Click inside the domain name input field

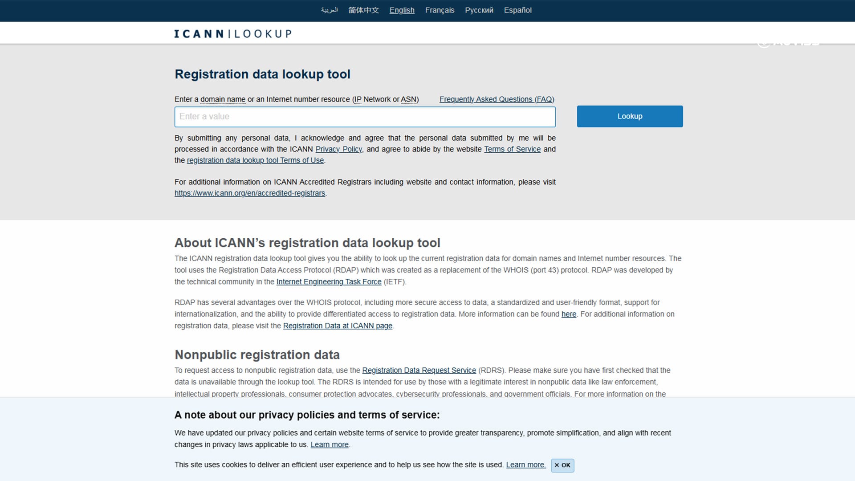pyautogui.click(x=365, y=117)
